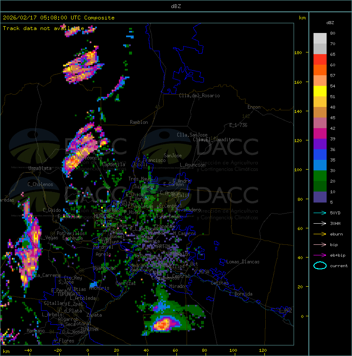
Task: Click the 'C_Chilenos' map label
Action: coord(40,184)
